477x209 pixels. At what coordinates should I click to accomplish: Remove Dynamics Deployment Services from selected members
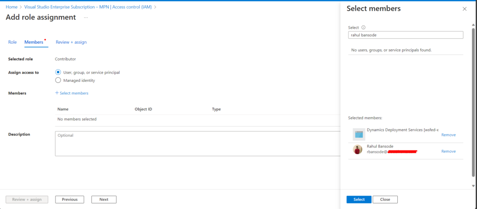pyautogui.click(x=449, y=135)
